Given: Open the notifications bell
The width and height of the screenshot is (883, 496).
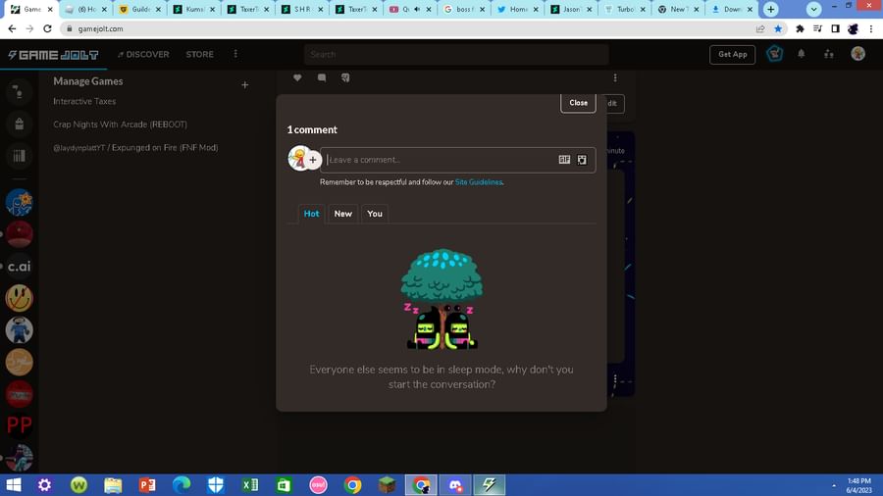Looking at the screenshot, I should pyautogui.click(x=802, y=54).
